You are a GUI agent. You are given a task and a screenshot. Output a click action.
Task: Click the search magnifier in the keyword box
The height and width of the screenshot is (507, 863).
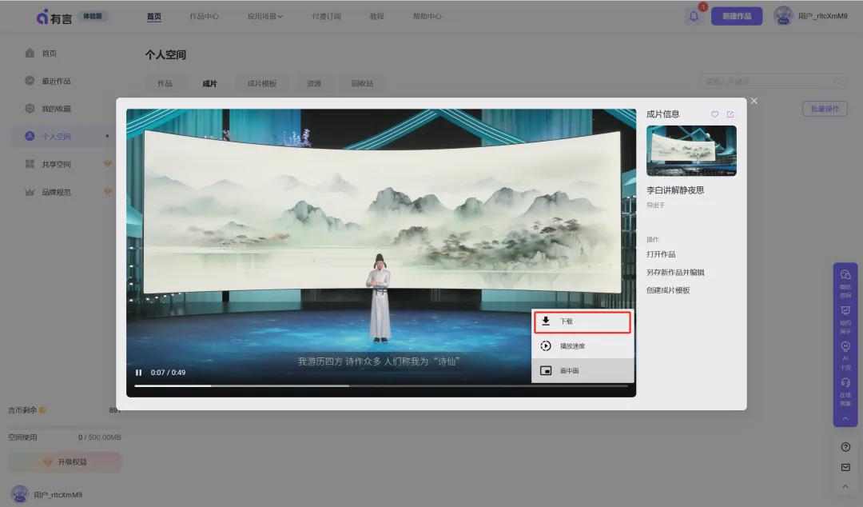click(837, 81)
